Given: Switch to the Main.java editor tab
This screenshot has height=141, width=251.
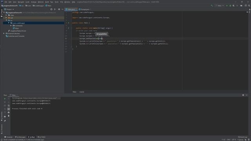Looking at the screenshot, I should click(x=71, y=9).
